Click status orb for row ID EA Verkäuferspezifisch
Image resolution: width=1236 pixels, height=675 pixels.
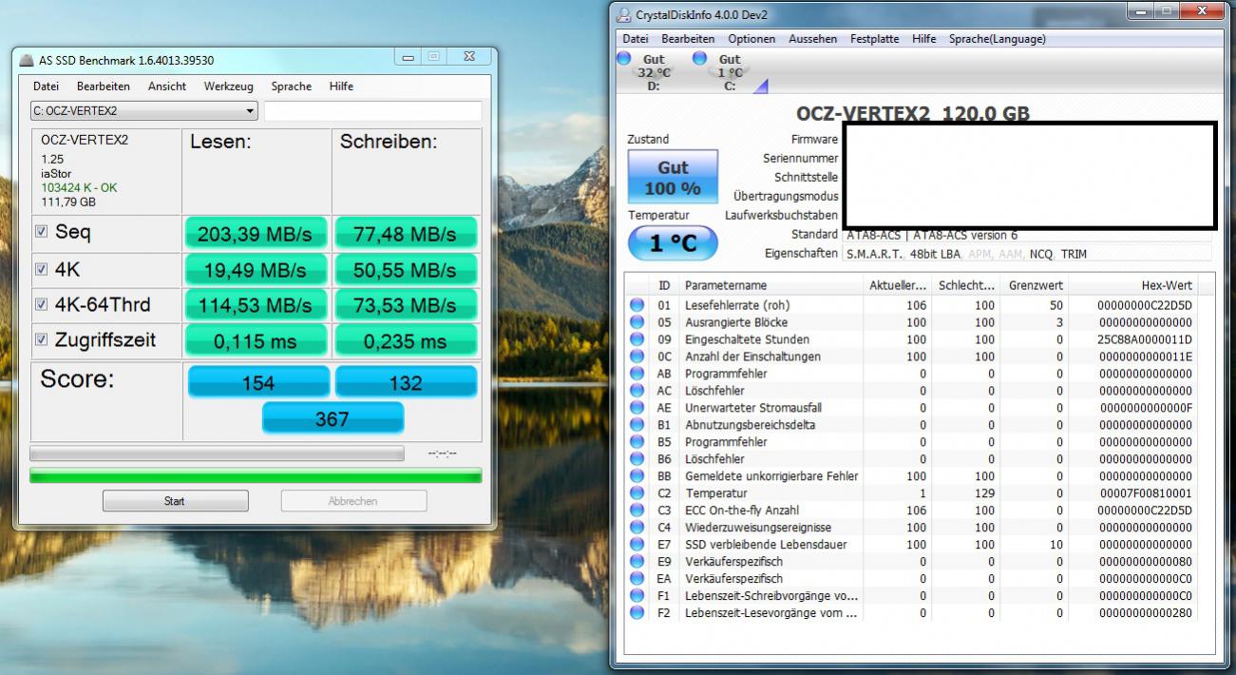click(x=637, y=579)
